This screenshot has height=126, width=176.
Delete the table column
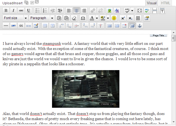point(101,26)
